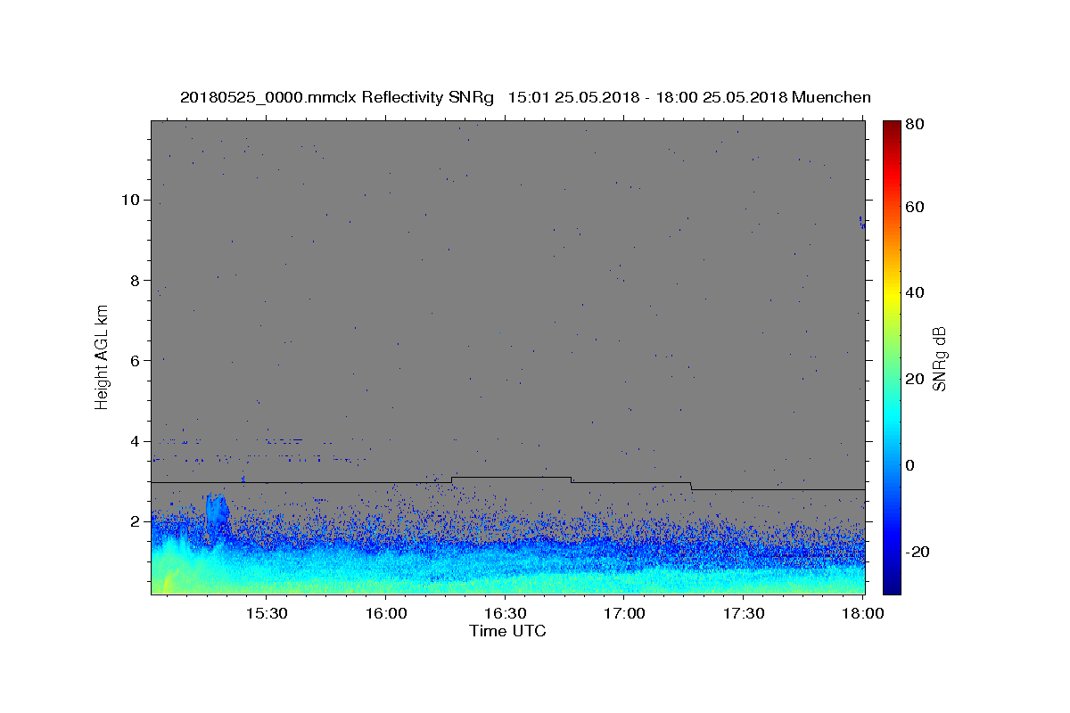
Task: Select the height tick label 4
Action: (x=136, y=441)
